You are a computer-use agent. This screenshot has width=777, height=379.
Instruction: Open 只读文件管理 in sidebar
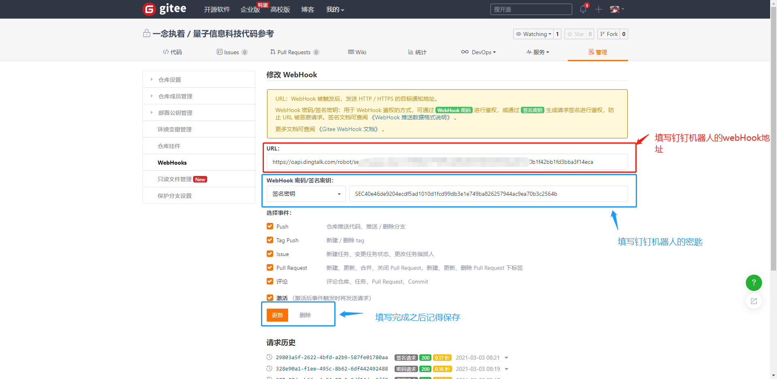point(199,179)
